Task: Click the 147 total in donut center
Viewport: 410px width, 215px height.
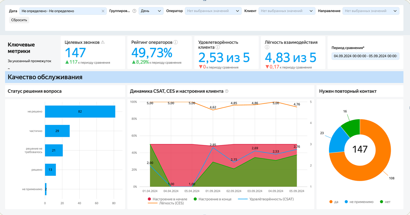Action: [360, 150]
